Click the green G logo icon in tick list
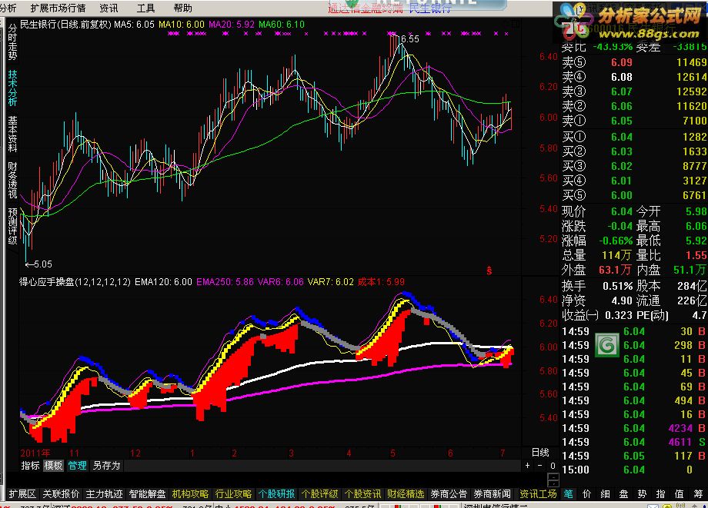The width and height of the screenshot is (708, 508). coord(607,345)
